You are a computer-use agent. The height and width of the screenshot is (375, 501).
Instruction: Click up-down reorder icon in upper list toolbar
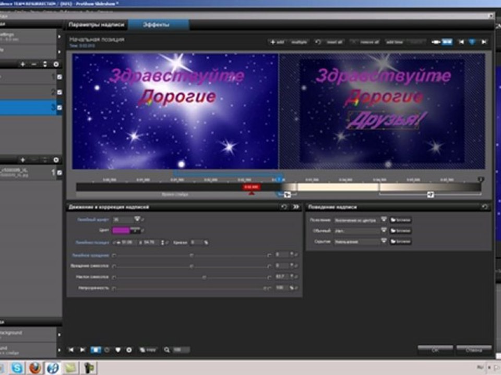pyautogui.click(x=45, y=64)
